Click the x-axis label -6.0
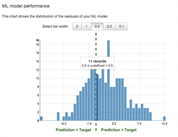Viewport: 178px width, 137px height. (x=64, y=124)
